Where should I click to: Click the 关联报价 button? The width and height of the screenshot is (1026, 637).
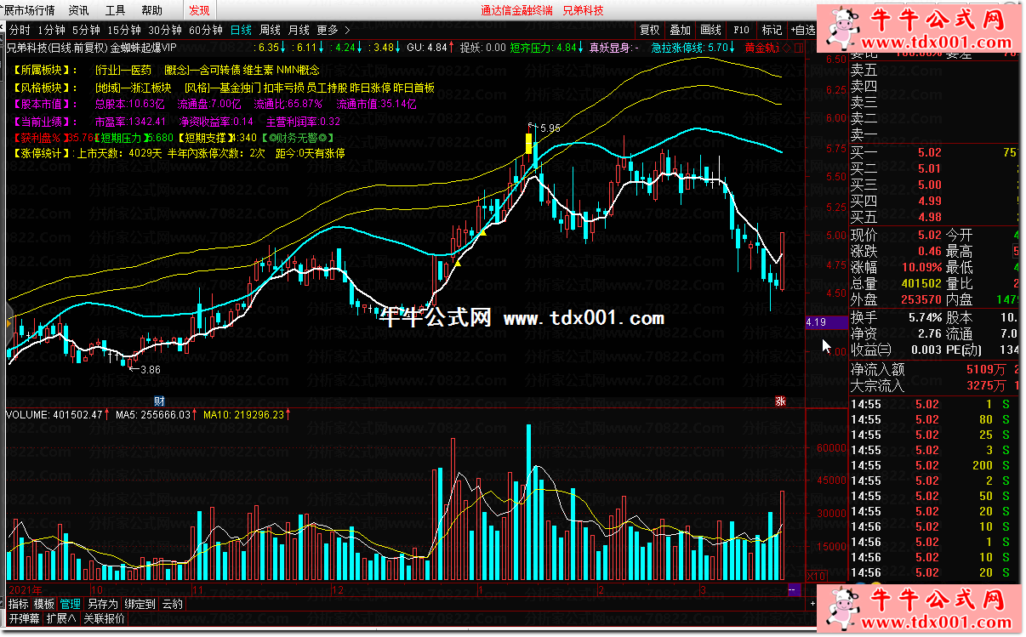[104, 618]
